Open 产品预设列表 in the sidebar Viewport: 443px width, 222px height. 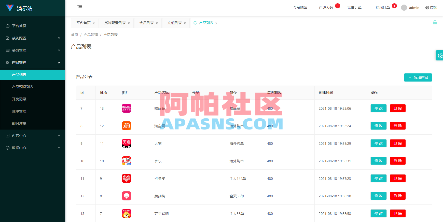(x=32, y=87)
